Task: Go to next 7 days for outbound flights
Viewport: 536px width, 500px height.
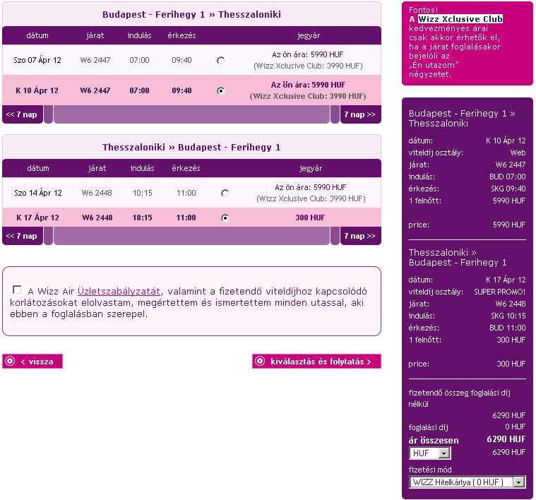Action: [360, 114]
